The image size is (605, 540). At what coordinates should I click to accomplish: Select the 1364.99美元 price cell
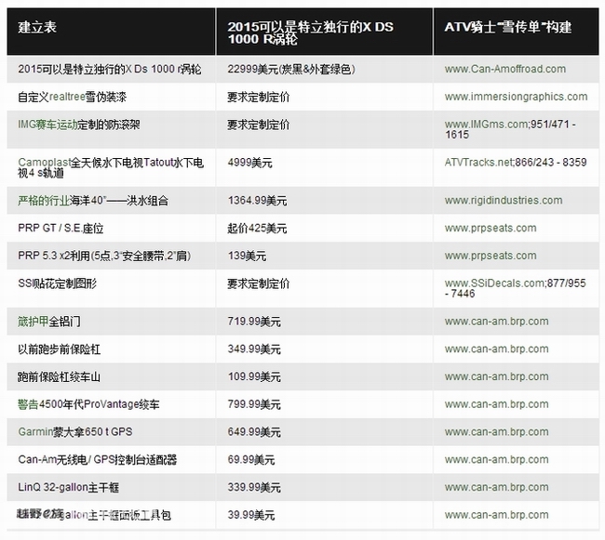(324, 201)
